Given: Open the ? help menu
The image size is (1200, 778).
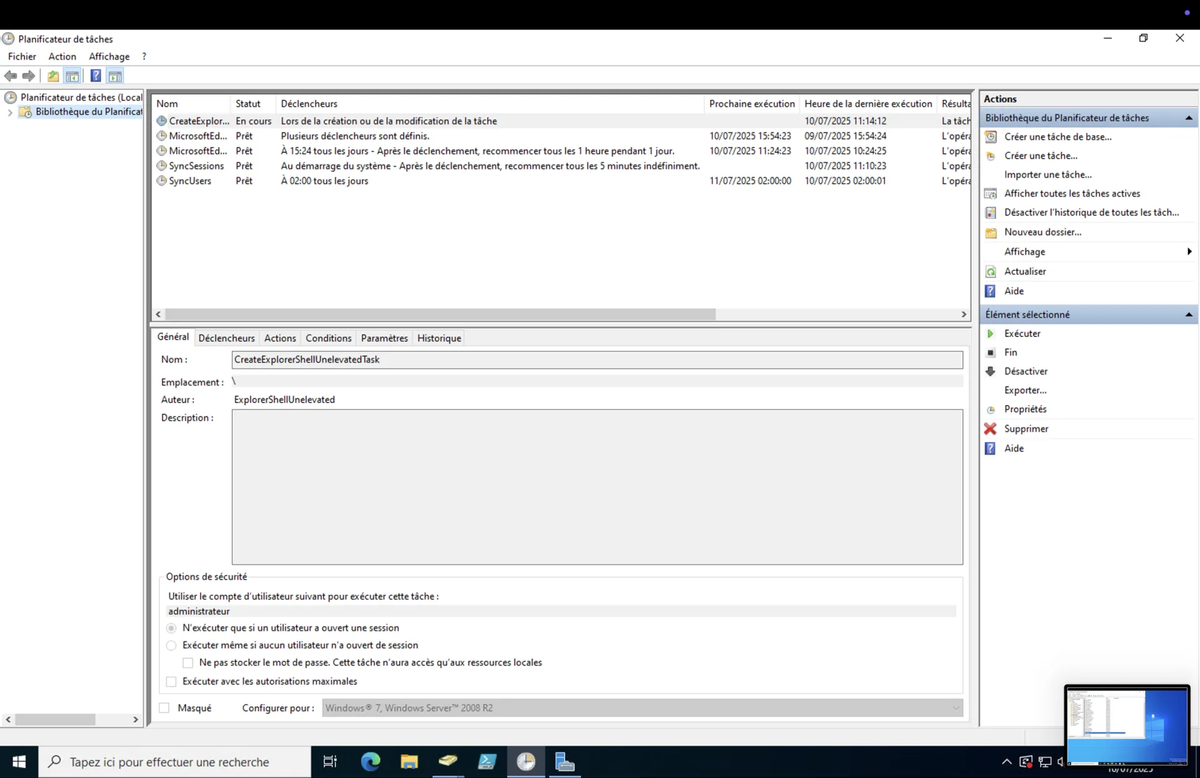Looking at the screenshot, I should 144,56.
